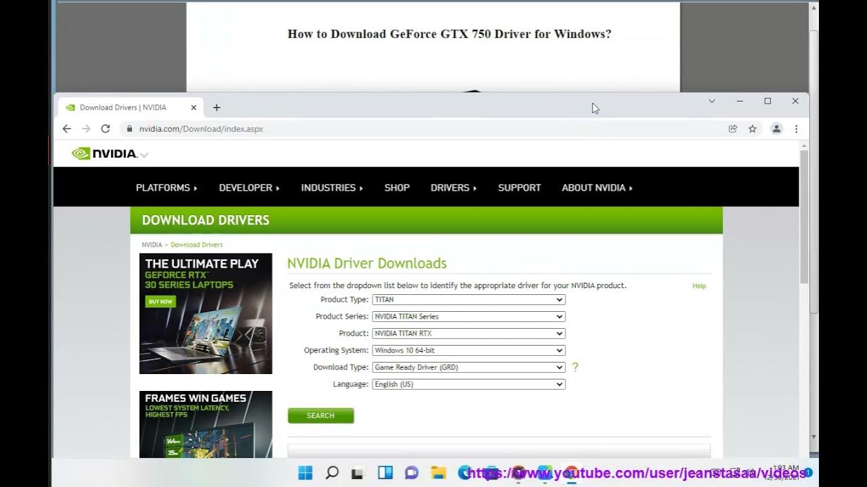The image size is (867, 487).
Task: Close the Download Drivers tab
Action: pyautogui.click(x=193, y=108)
